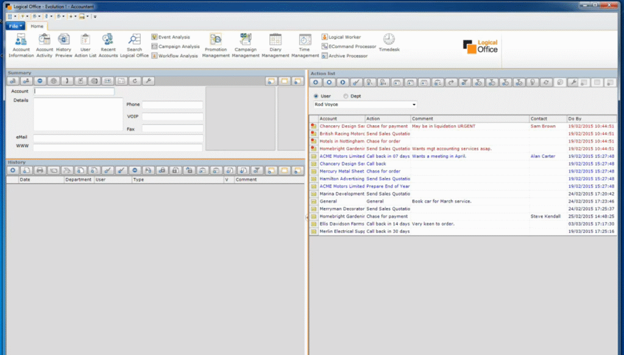Select the Marina Development row
Screen dimensions: 624x355
pyautogui.click(x=463, y=194)
